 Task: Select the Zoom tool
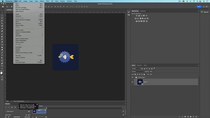point(2,66)
